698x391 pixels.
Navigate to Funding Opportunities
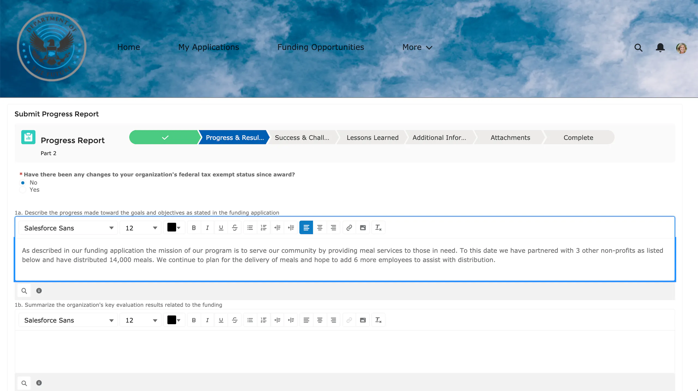[x=321, y=47]
